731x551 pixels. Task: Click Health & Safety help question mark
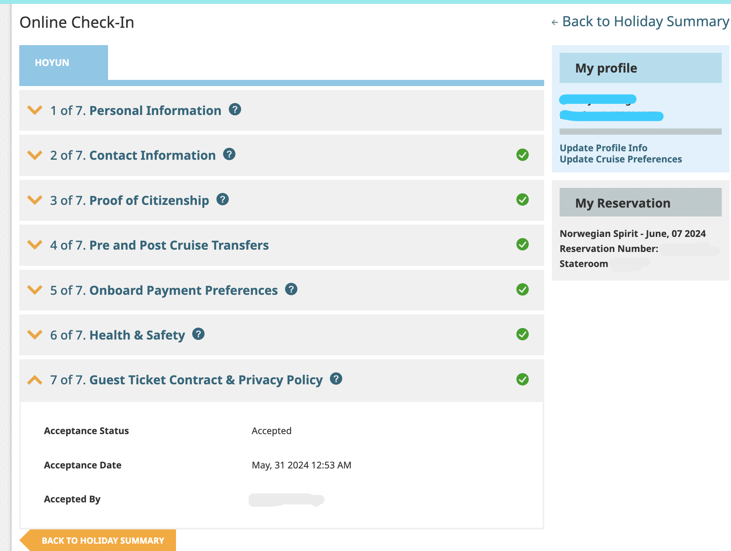coord(198,334)
